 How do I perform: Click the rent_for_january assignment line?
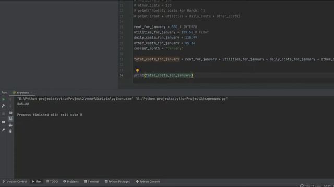click(165, 27)
